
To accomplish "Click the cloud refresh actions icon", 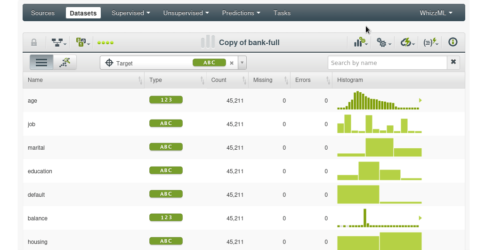I will (x=407, y=43).
